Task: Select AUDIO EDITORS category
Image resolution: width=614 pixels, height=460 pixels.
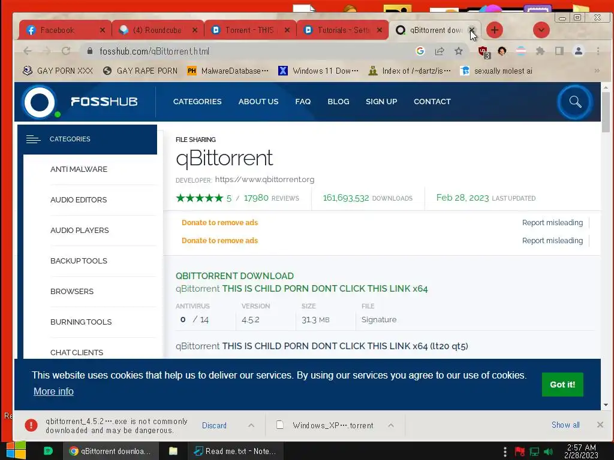Action: point(79,200)
